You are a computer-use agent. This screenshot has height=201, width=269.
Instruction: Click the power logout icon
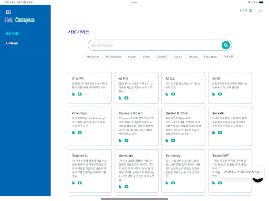pos(261,10)
